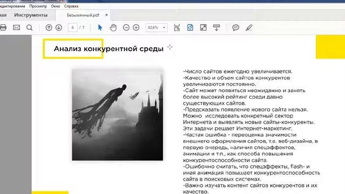Click the Print icon in the toolbar
The height and width of the screenshot is (194, 345).
tap(3, 27)
